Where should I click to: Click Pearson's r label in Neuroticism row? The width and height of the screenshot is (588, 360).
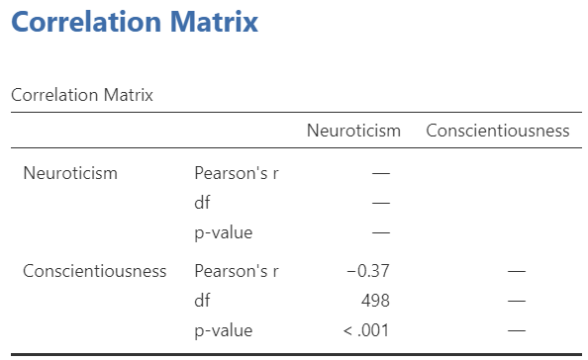[x=237, y=173]
